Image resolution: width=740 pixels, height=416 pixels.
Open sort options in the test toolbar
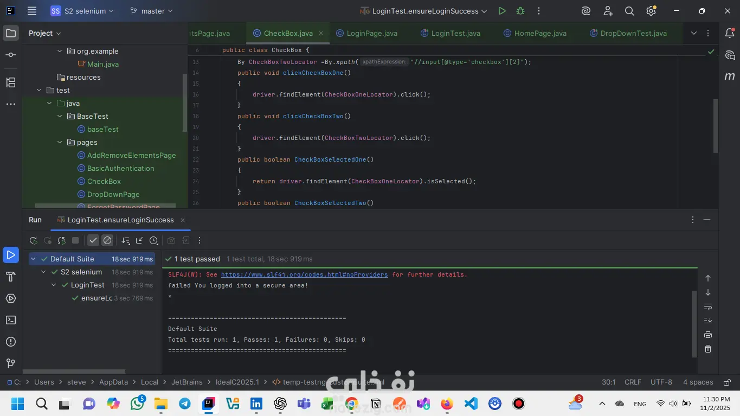pos(126,240)
